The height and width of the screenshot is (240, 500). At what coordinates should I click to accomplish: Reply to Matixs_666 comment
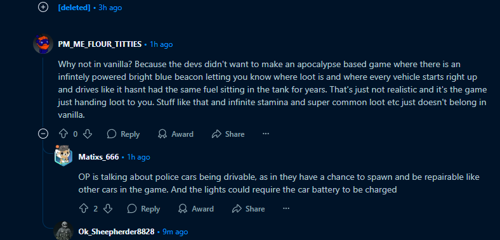(143, 209)
